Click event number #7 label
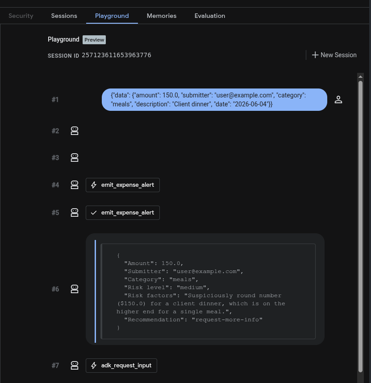The height and width of the screenshot is (383, 371). click(x=55, y=366)
